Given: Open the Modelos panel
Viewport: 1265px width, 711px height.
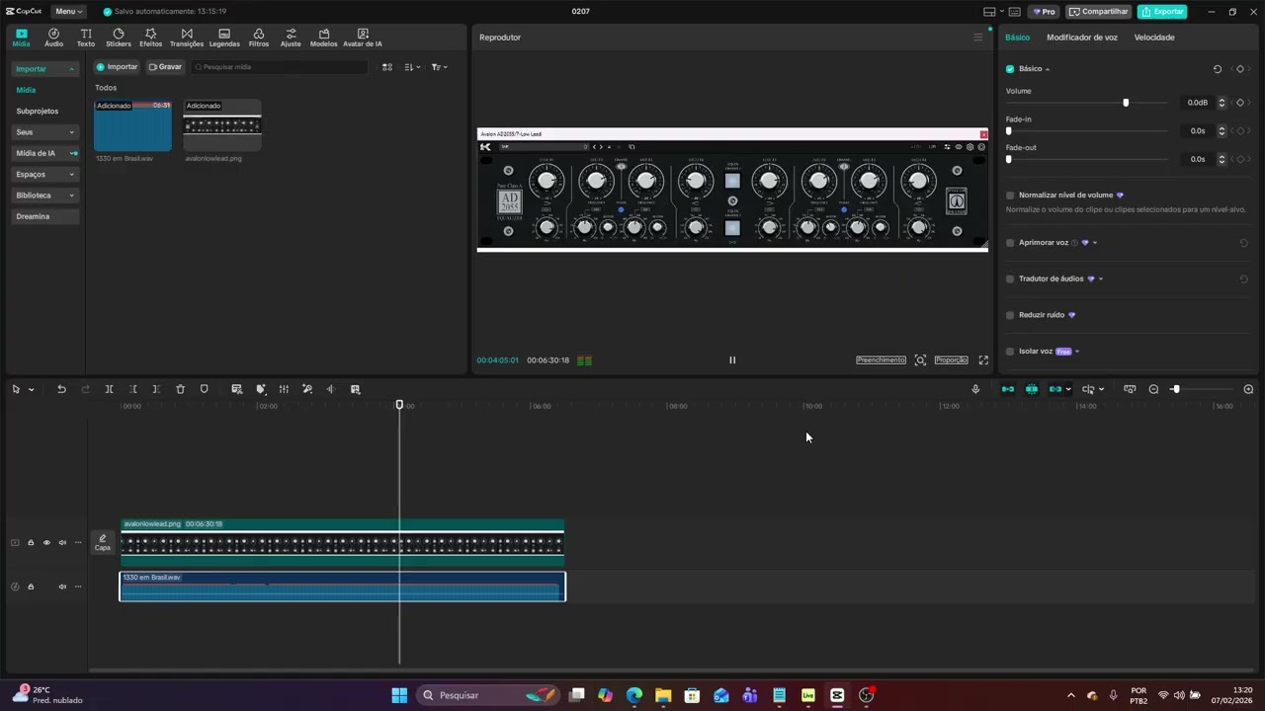Looking at the screenshot, I should click(x=323, y=38).
